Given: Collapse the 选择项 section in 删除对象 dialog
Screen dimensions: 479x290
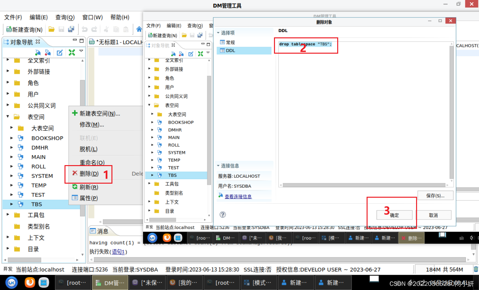Looking at the screenshot, I should 218,33.
